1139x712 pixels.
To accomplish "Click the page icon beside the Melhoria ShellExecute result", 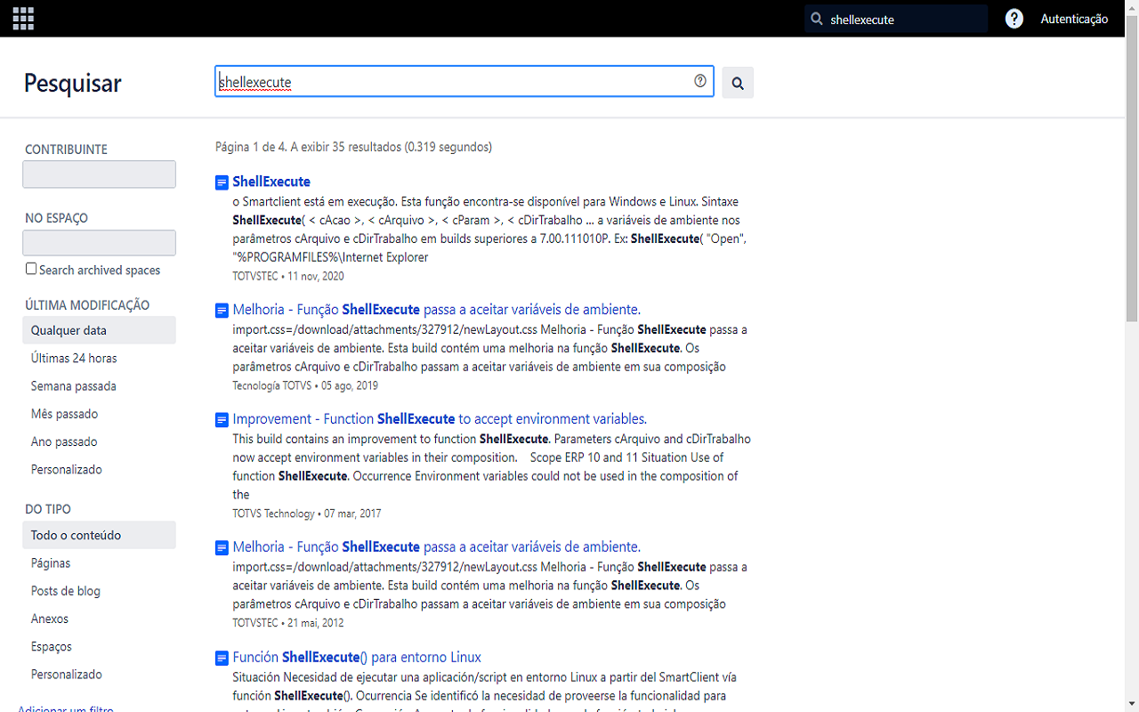I will 221,310.
